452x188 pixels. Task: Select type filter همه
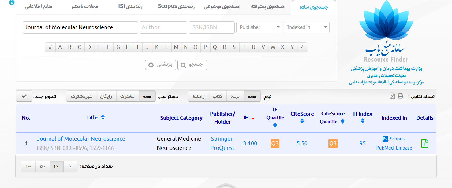(252, 96)
